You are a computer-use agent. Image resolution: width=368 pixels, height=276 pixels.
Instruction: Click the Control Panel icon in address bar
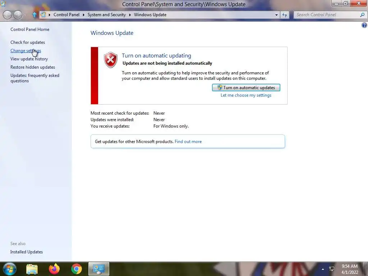(x=43, y=14)
